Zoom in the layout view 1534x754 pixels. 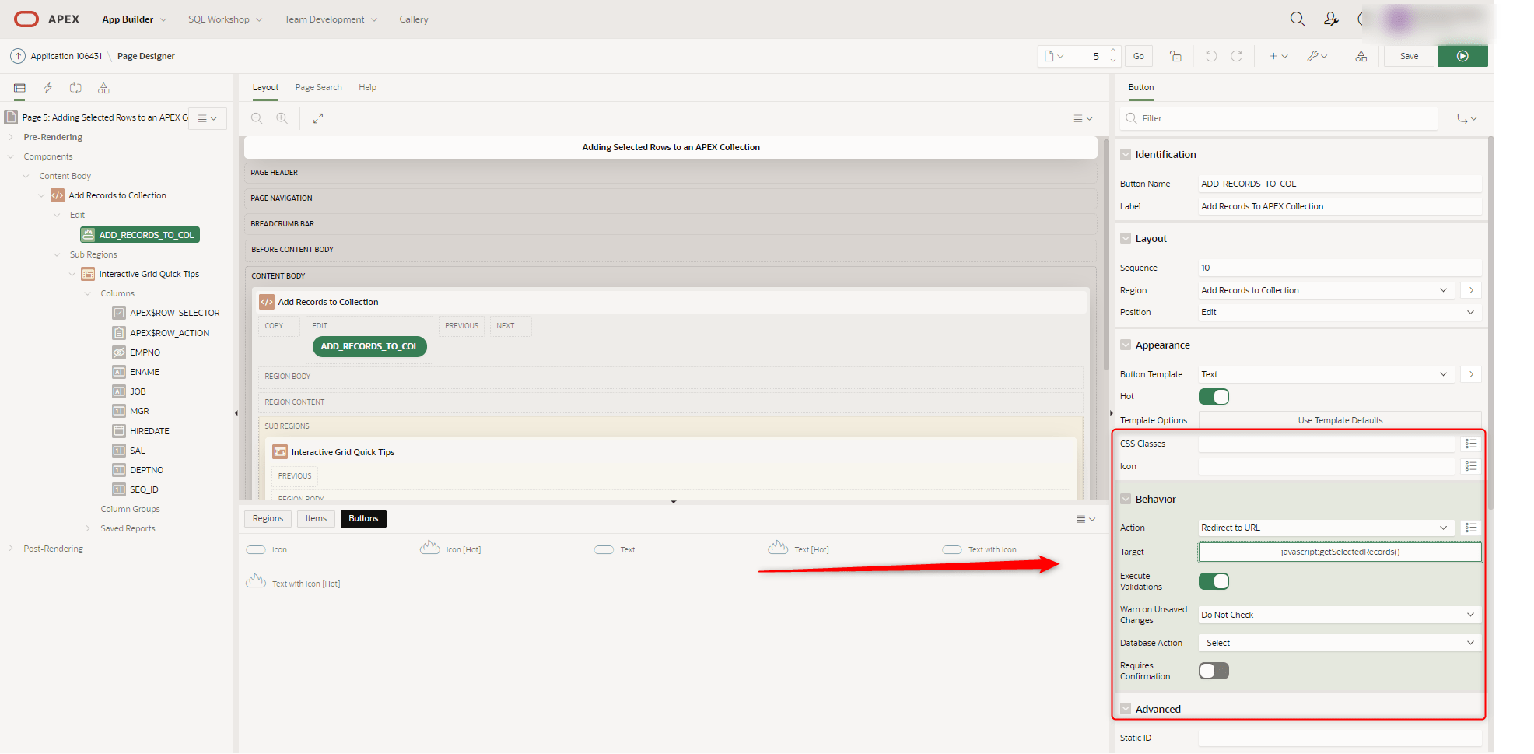coord(282,118)
